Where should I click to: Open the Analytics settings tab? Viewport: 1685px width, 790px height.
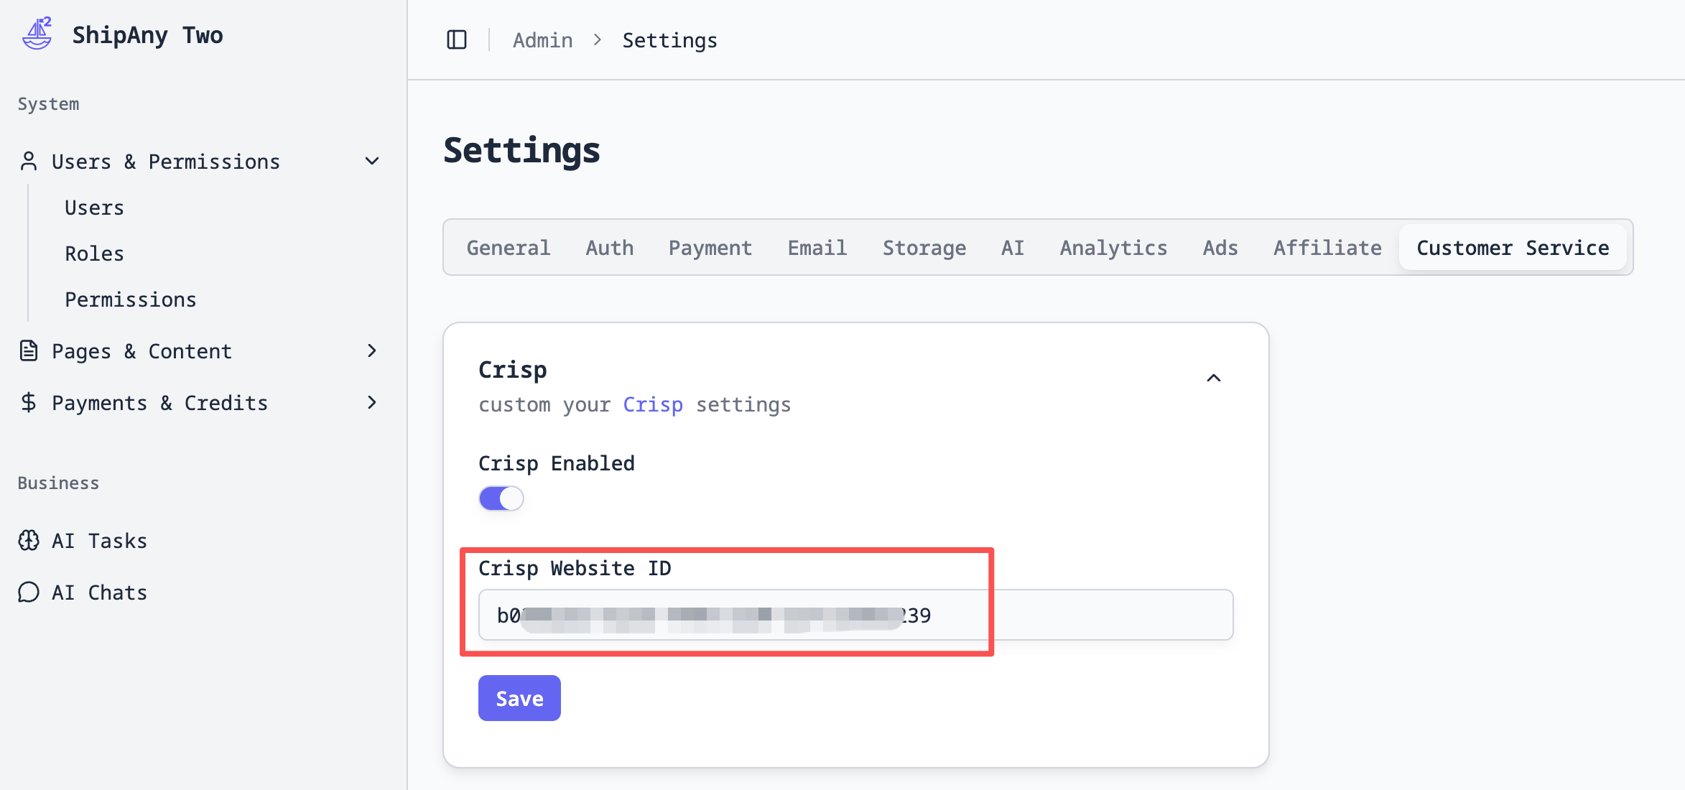[x=1113, y=248]
